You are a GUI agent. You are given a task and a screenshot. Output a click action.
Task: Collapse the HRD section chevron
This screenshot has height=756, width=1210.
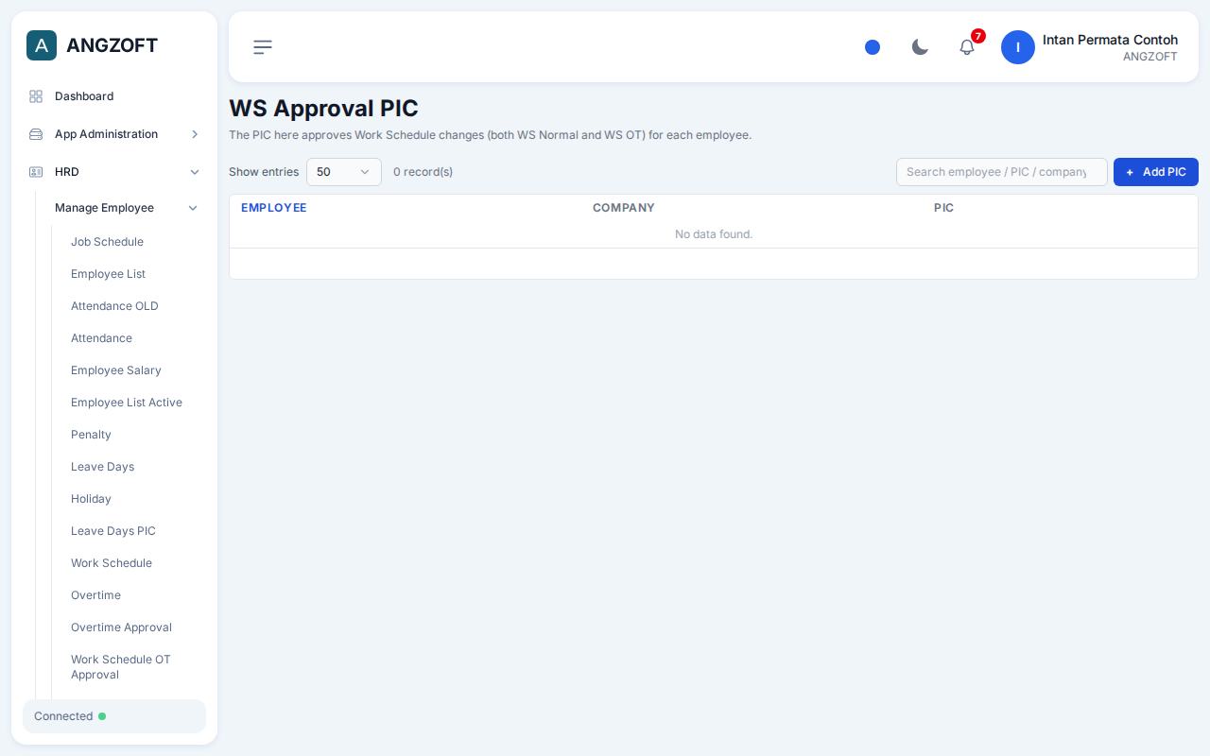195,172
